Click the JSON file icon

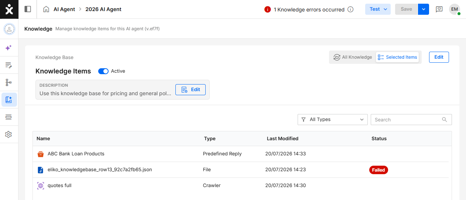(41, 170)
